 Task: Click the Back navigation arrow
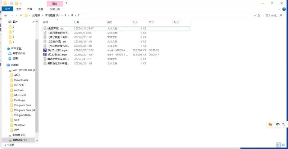point(5,15)
